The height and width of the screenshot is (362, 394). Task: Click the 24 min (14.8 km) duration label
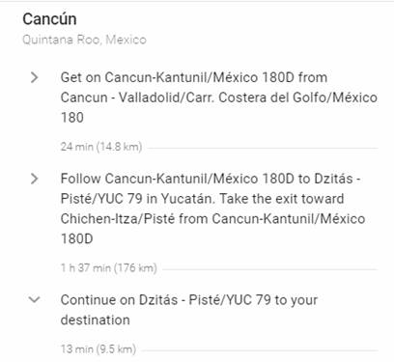click(x=101, y=147)
